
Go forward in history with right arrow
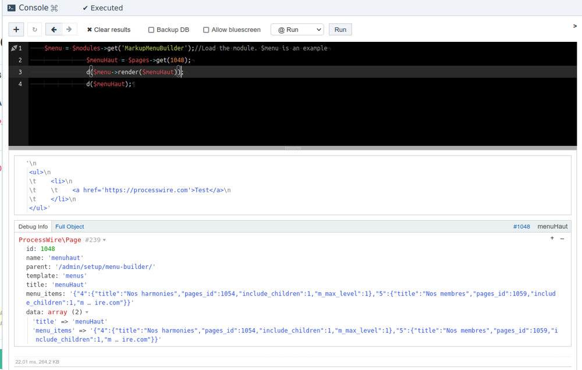(69, 30)
